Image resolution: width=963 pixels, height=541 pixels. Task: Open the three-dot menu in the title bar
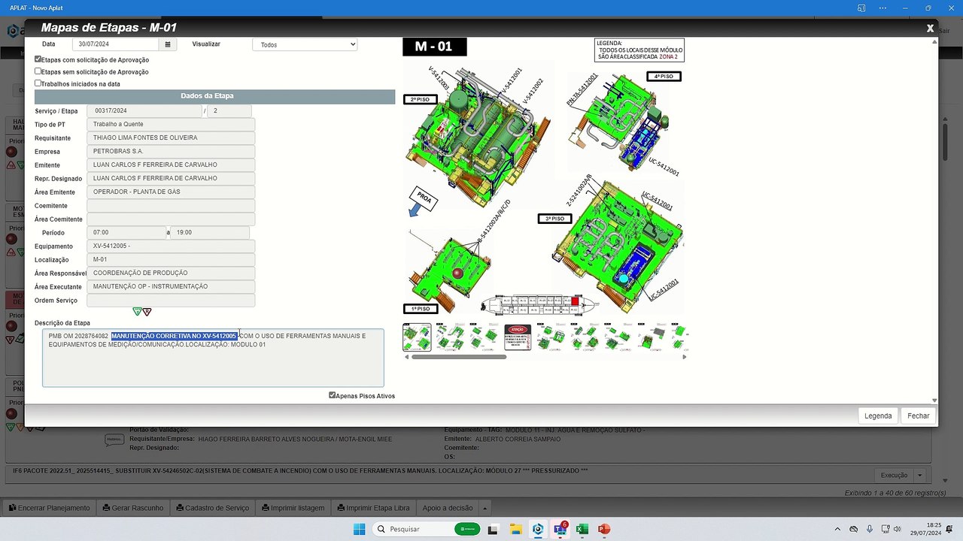click(884, 8)
